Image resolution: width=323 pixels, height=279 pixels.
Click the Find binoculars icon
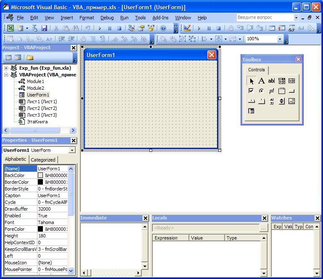(76, 28)
